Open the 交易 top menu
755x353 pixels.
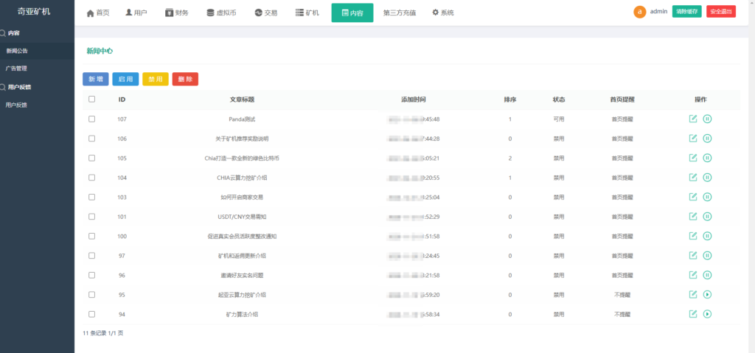(265, 13)
